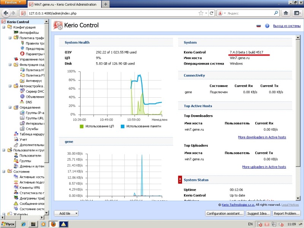Click the Suggest Idea button

(258, 214)
